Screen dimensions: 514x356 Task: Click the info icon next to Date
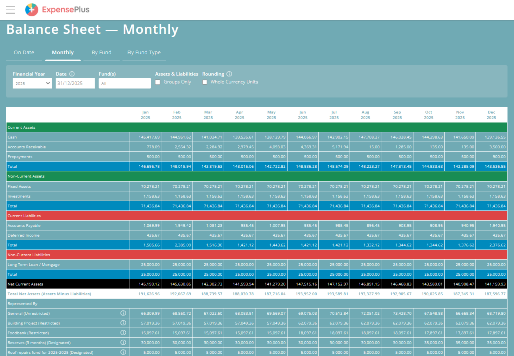point(72,74)
